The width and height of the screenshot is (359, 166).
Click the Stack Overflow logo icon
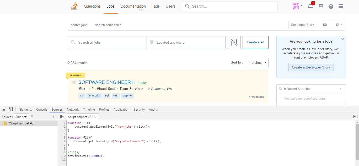(x=74, y=6)
